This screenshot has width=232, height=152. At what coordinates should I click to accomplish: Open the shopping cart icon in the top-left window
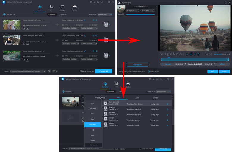point(91,2)
